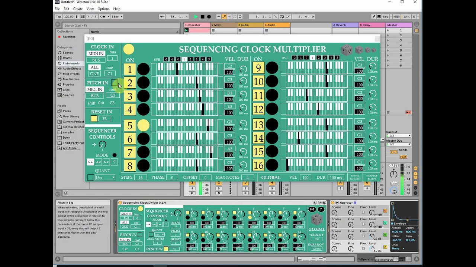Select Instruments category in browser
Viewport: 476px width, 267px height.
71,63
